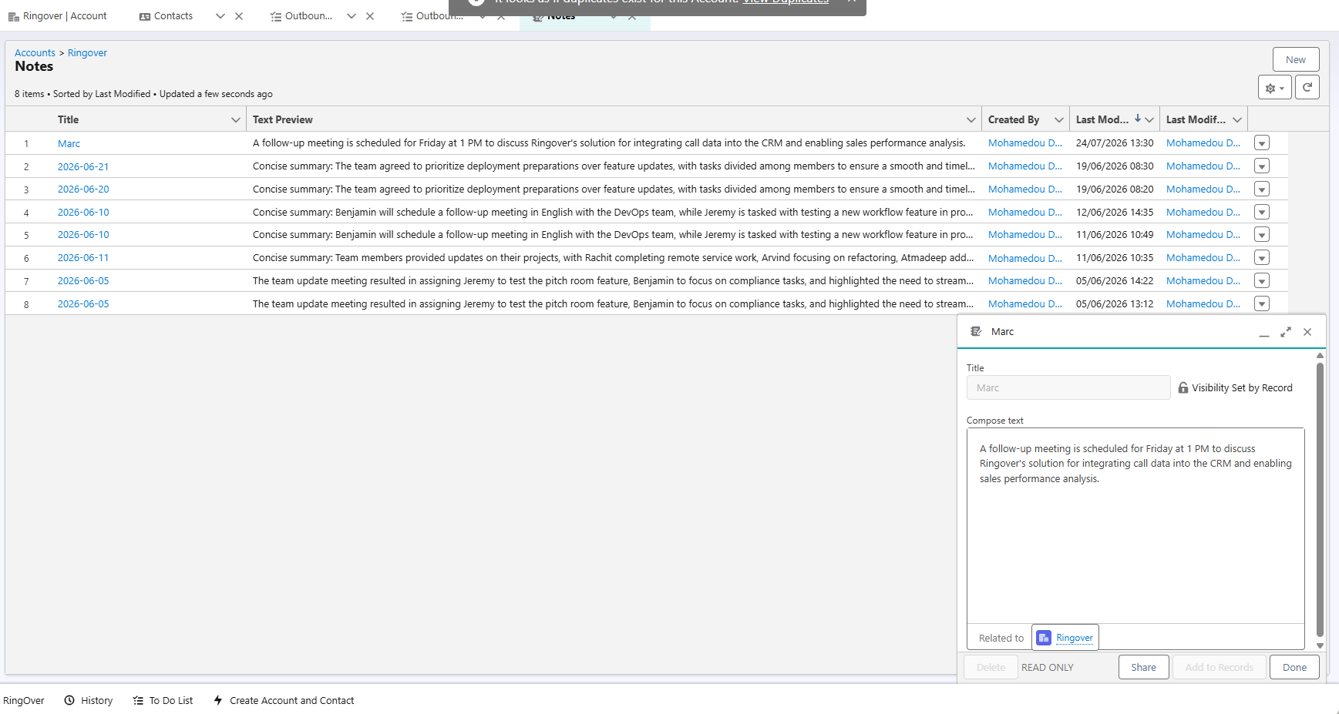This screenshot has height=714, width=1339.
Task: Open the Accounts breadcrumb link
Action: [35, 52]
